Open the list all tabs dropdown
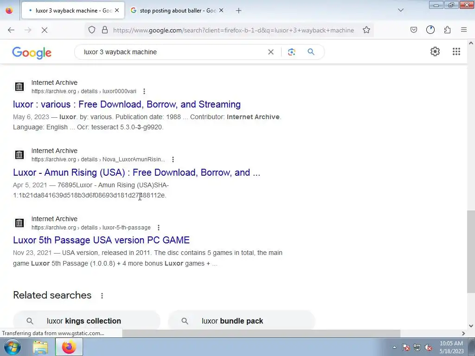 [x=400, y=10]
